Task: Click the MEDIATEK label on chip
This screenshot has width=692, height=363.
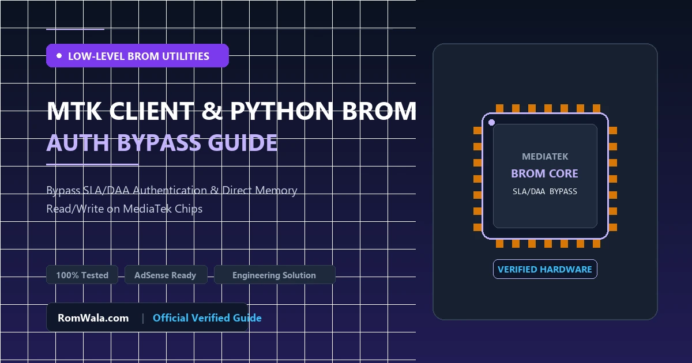Action: (545, 157)
